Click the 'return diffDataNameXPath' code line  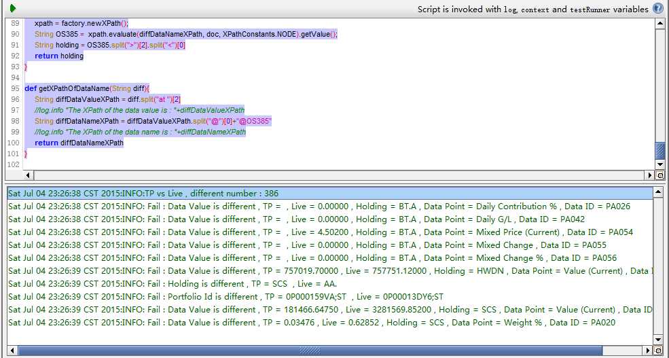(79, 143)
